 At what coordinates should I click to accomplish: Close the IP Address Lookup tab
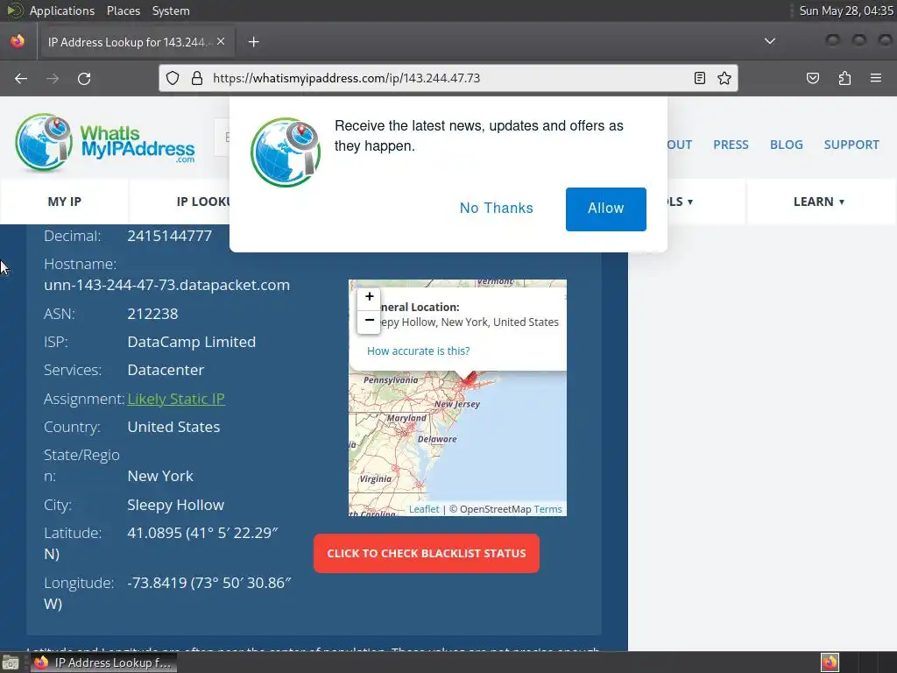coord(221,42)
